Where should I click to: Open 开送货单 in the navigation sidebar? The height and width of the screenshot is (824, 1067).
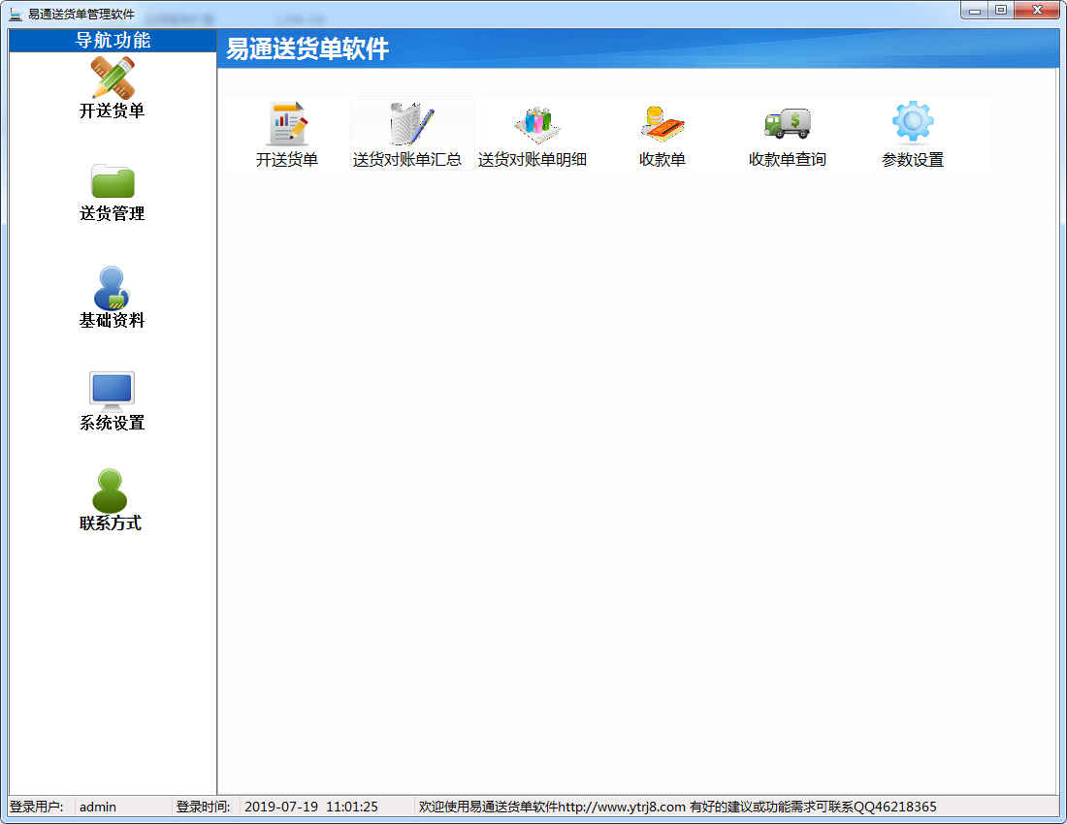(112, 88)
